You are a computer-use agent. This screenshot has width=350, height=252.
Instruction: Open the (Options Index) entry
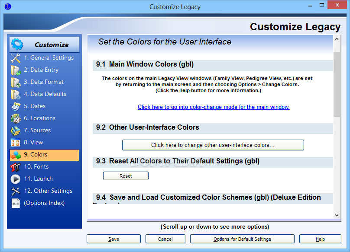44,203
